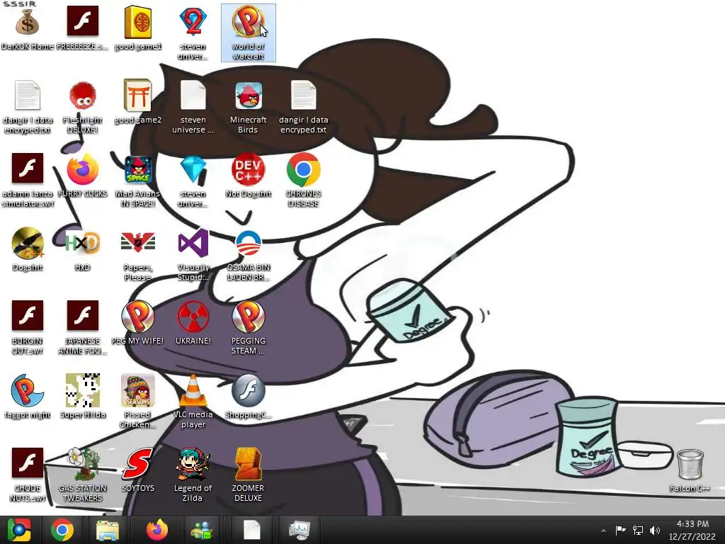Open the network status tray icon
Screen dimensions: 725x544
pos(638,530)
